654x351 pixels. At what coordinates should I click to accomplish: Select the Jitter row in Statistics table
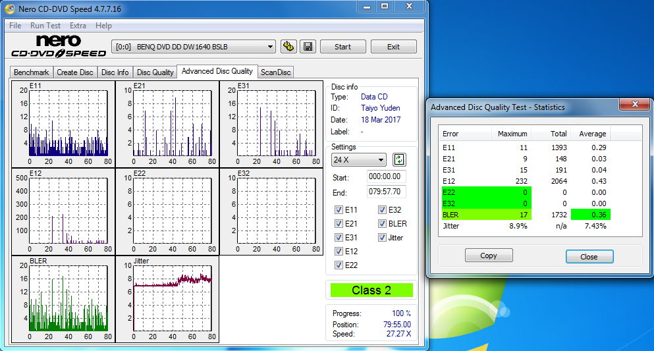(525, 226)
